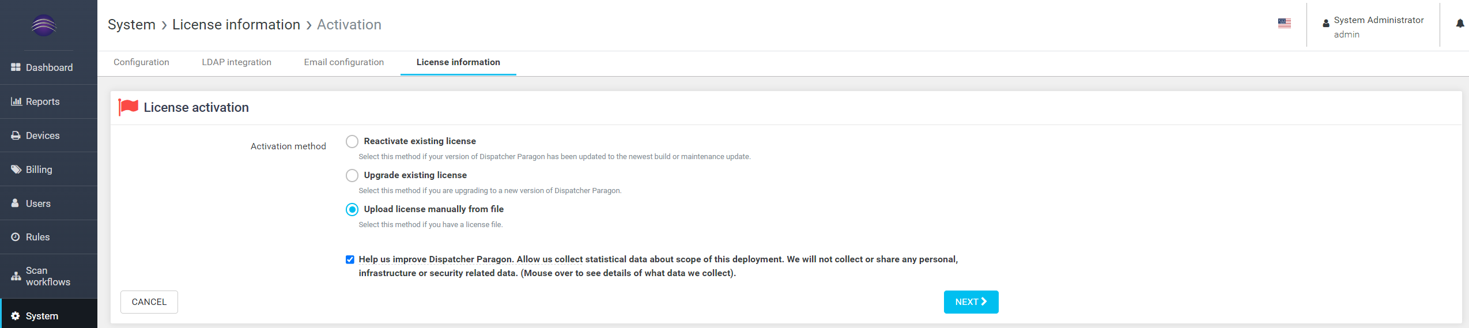The height and width of the screenshot is (328, 1469).
Task: Select Reactivate existing license option
Action: 352,141
